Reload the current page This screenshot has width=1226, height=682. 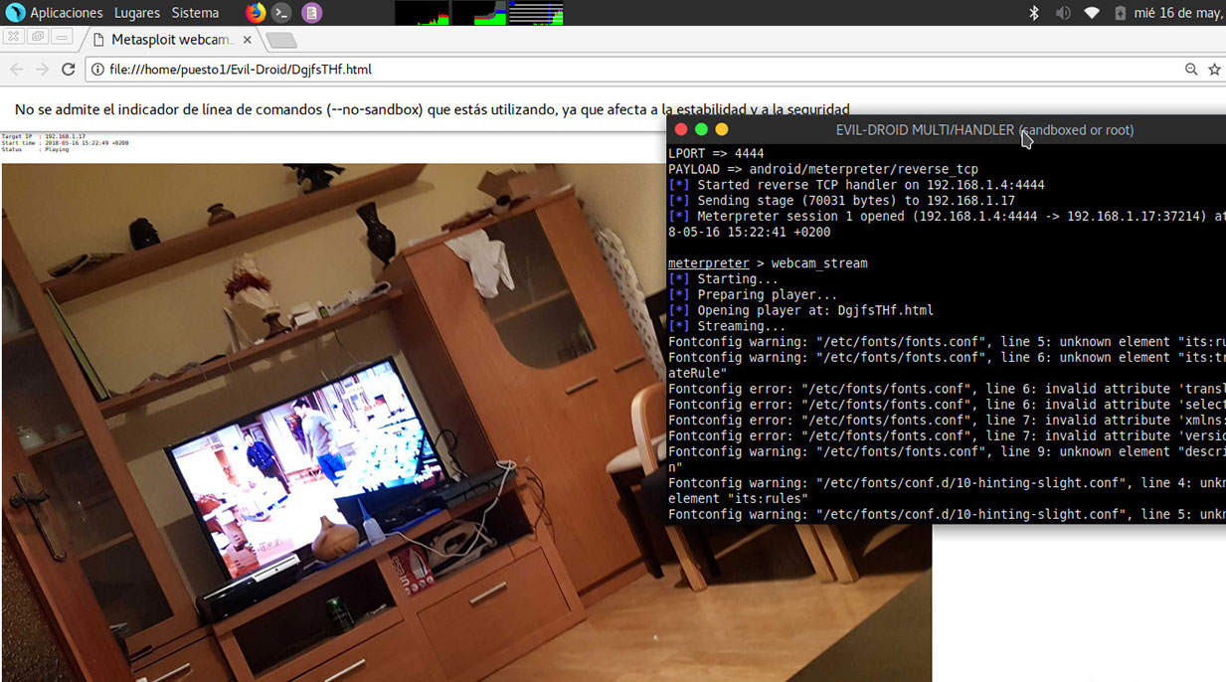(68, 70)
